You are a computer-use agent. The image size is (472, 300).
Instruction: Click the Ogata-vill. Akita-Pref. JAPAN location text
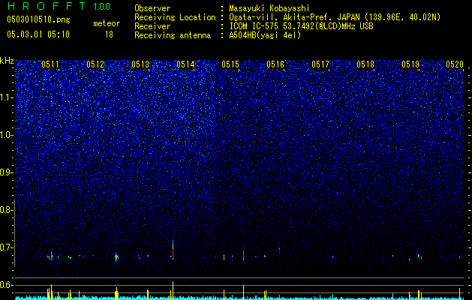(335, 17)
